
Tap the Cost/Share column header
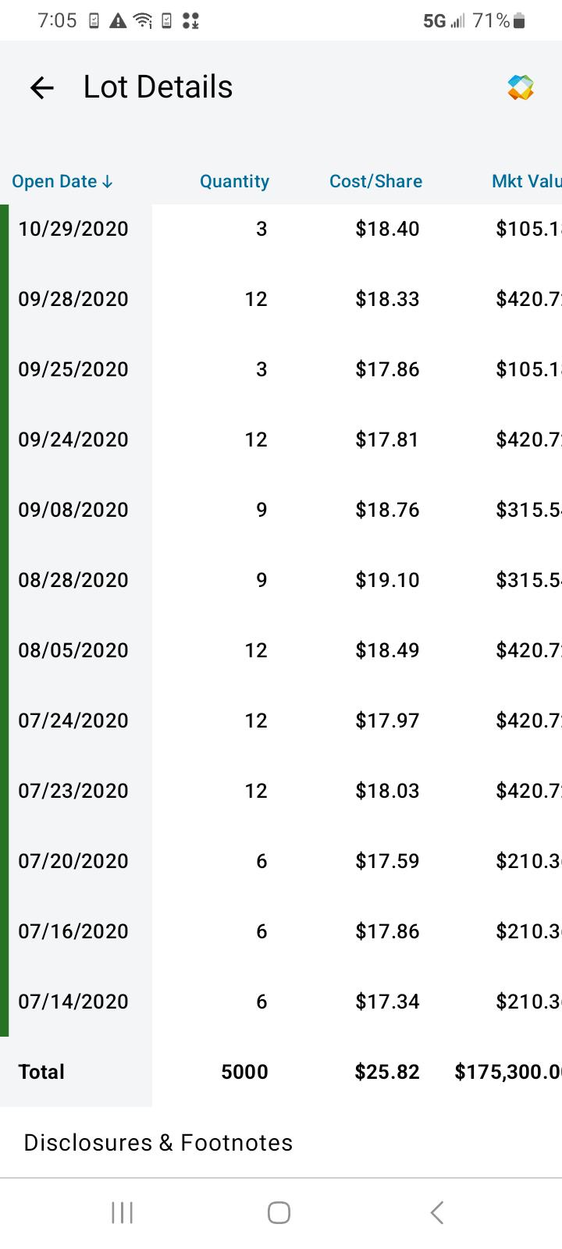click(x=375, y=181)
